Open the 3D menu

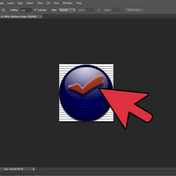click(x=48, y=3)
